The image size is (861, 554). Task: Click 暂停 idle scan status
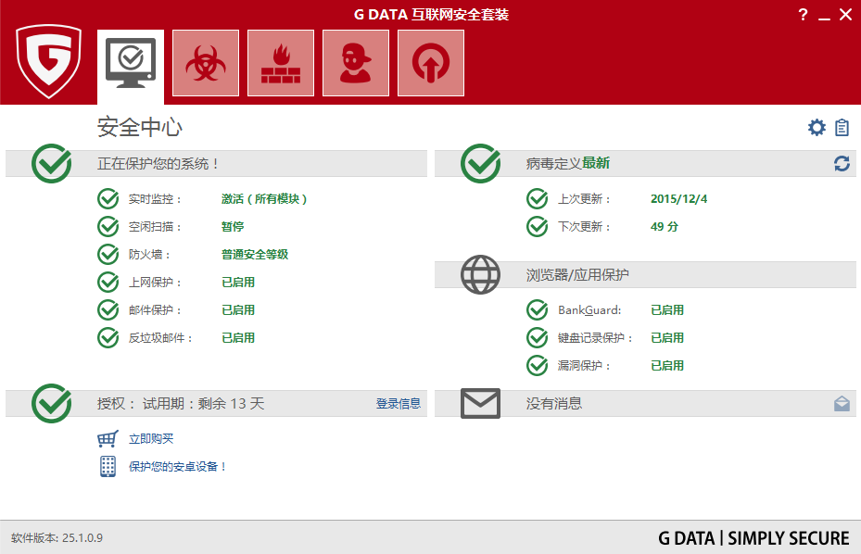point(233,226)
